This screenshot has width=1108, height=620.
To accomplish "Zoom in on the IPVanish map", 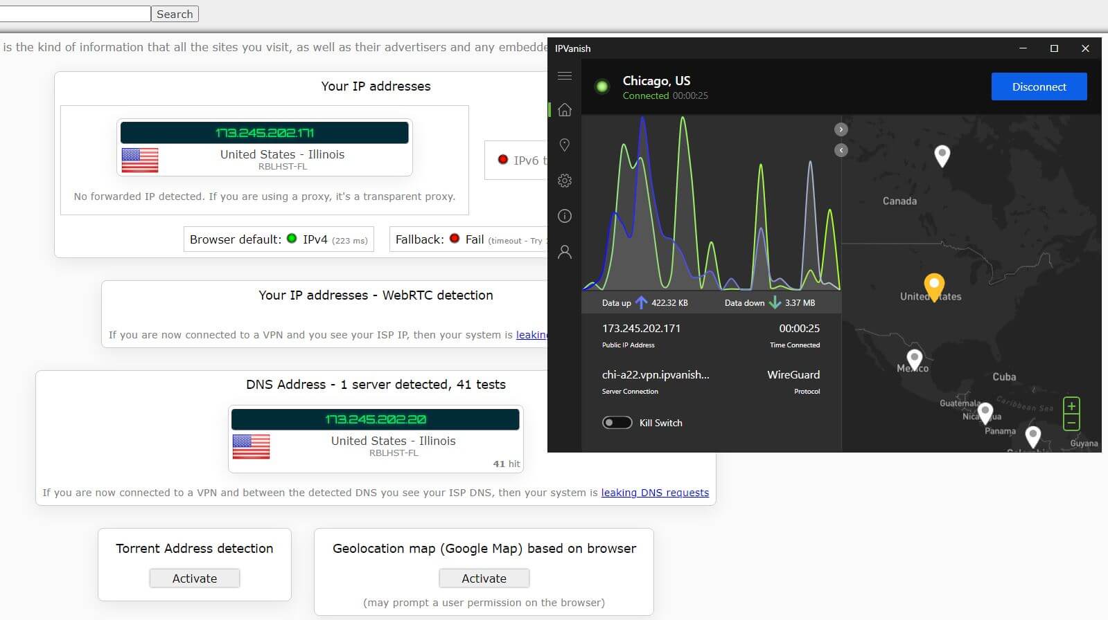I will (1071, 406).
